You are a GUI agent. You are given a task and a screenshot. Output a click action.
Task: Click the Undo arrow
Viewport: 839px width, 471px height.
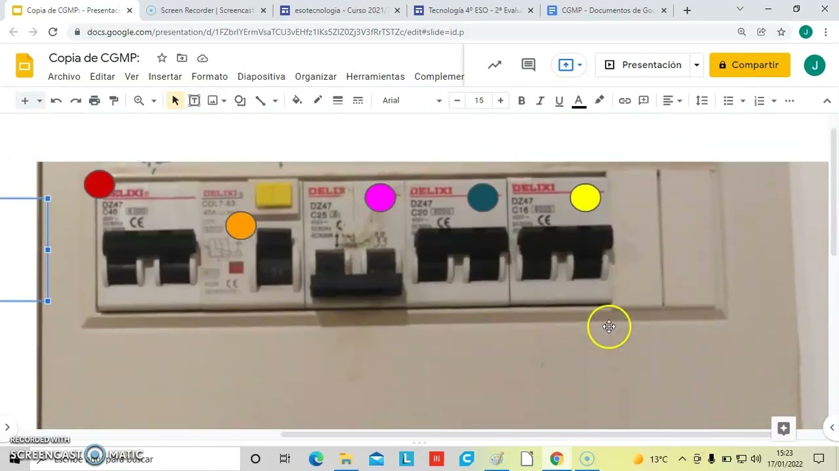pos(56,101)
